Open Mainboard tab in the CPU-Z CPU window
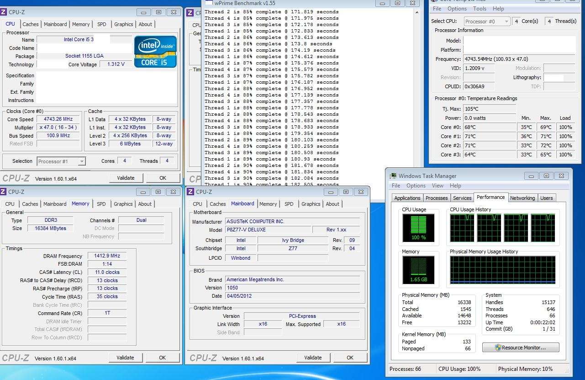 pyautogui.click(x=55, y=24)
